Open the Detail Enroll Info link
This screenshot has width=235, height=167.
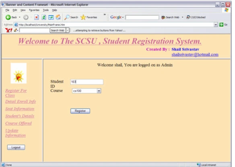[x=21, y=102]
